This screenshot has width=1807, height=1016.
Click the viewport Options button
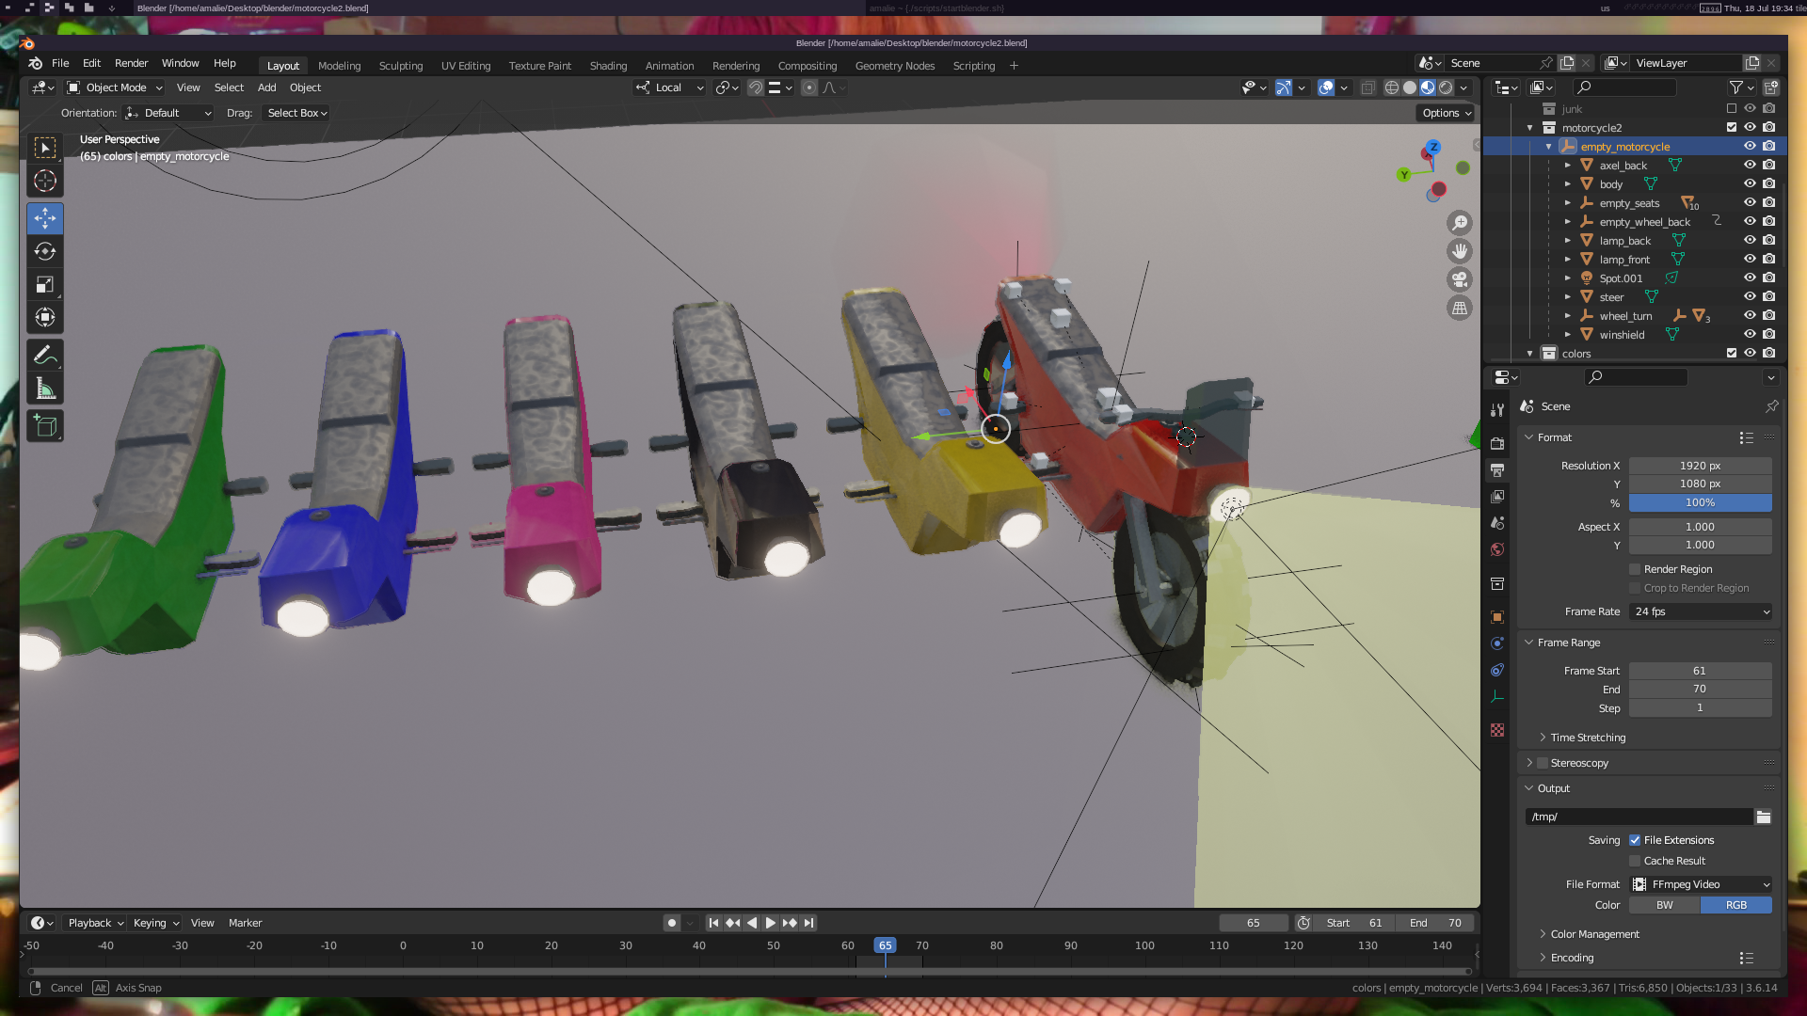(x=1447, y=113)
